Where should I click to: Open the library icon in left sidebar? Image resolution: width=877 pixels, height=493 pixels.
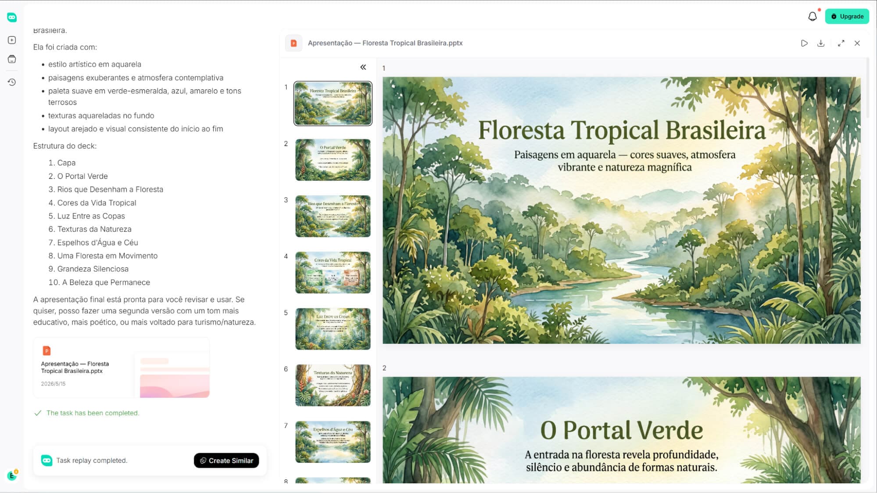coord(12,59)
